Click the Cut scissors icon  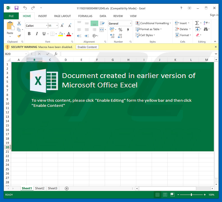[19, 24]
